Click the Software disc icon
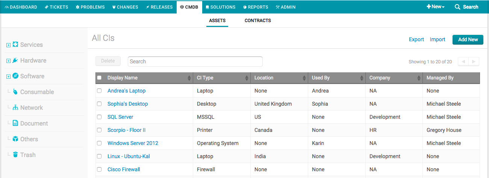The width and height of the screenshot is (489, 178). pos(15,76)
